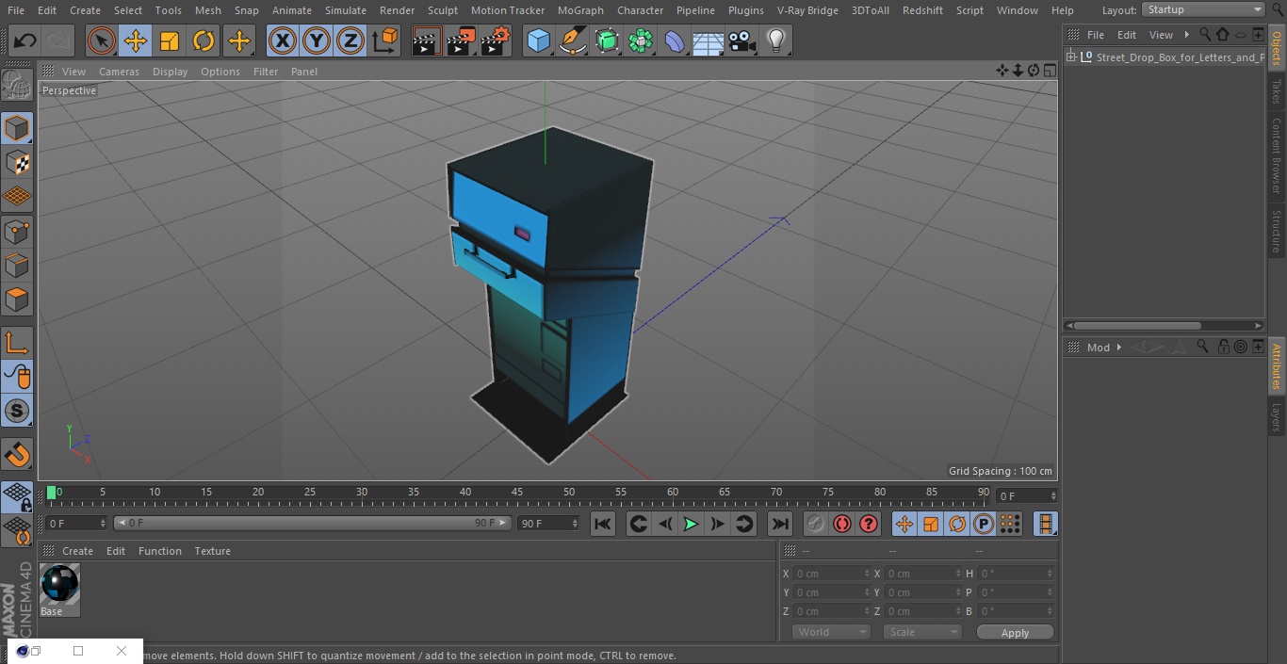Click Render View clapperboard icon
The image size is (1287, 664).
click(x=427, y=40)
